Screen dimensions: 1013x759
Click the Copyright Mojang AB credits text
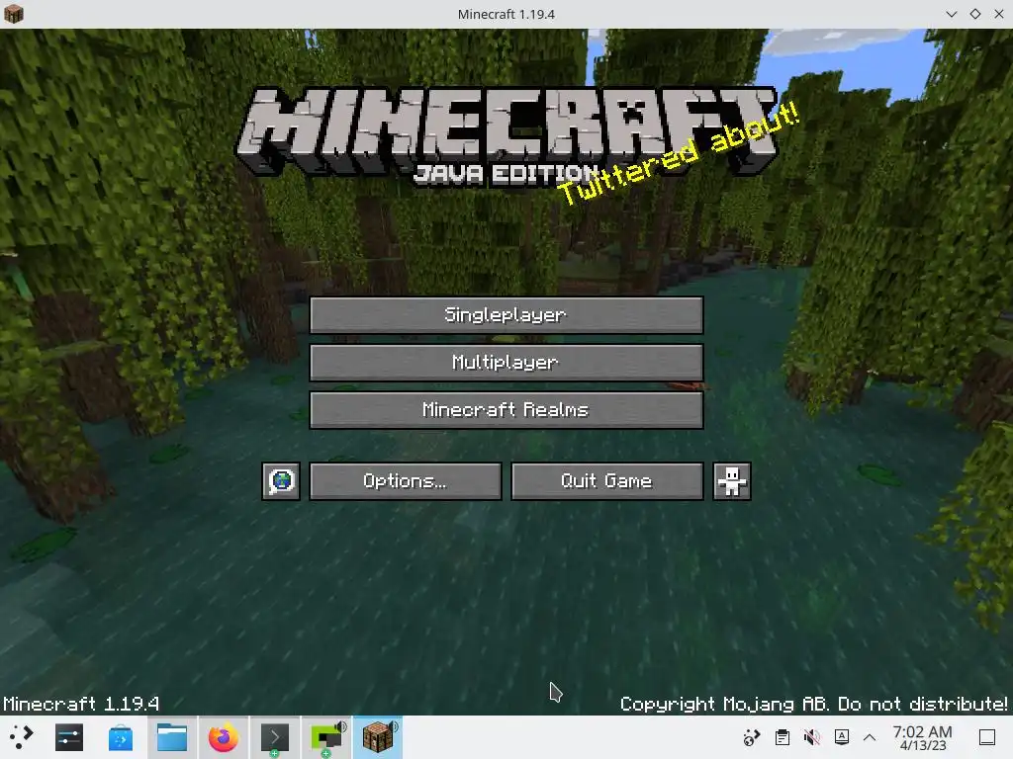[x=813, y=704]
